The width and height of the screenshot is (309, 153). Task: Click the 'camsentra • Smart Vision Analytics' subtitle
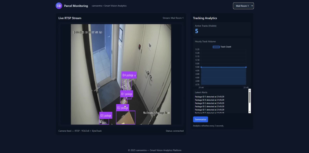[109, 6]
